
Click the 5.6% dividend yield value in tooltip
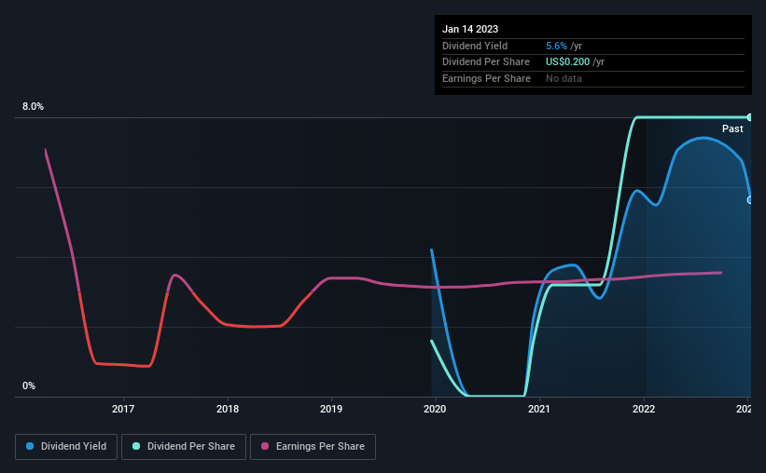pos(556,46)
